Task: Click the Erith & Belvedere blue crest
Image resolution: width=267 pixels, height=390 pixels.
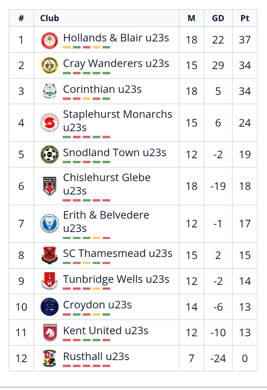Action: (x=50, y=224)
